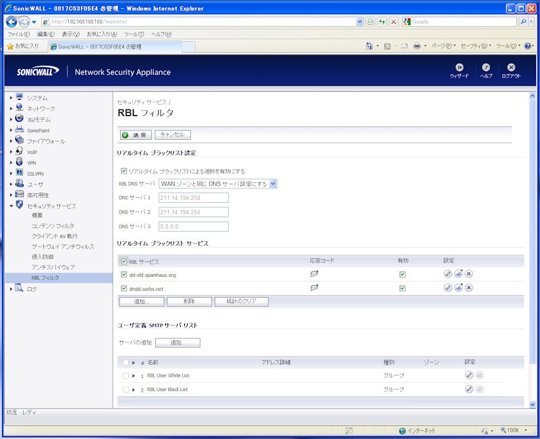
Task: Collapse the セキュリティ サービス tree node
Action: click(11, 206)
